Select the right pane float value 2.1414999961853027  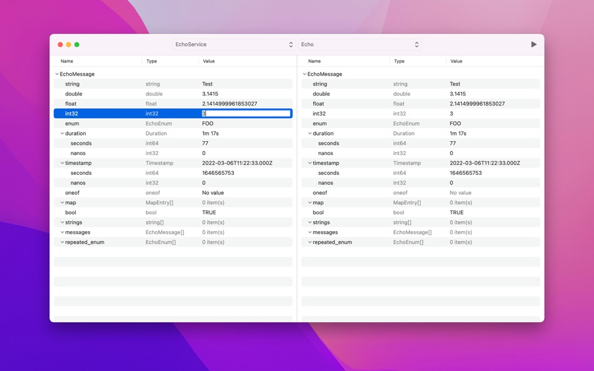[477, 104]
